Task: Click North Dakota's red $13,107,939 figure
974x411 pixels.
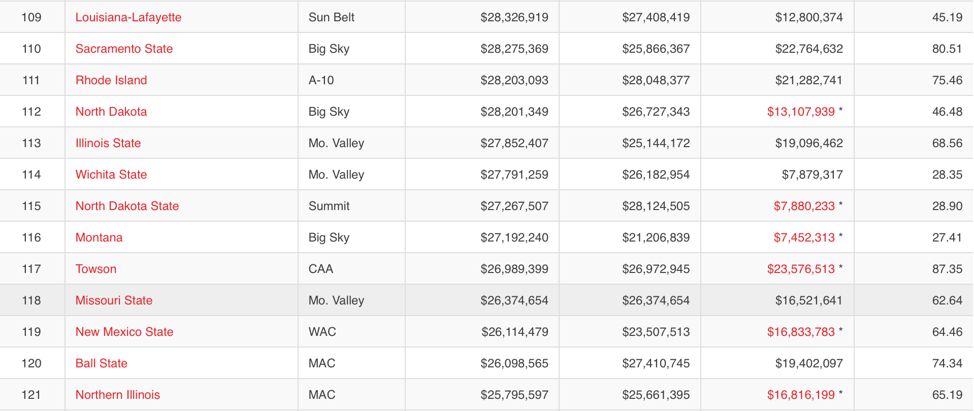Action: coord(801,112)
